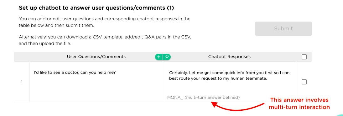Add a new Q&A row with the plus icon
The image size is (343, 116).
click(x=159, y=57)
